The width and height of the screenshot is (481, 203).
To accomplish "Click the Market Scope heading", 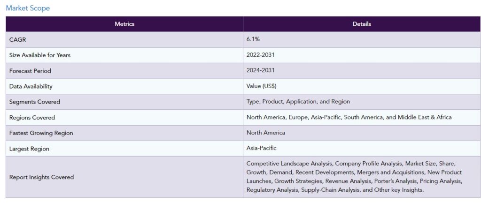I will pos(28,8).
